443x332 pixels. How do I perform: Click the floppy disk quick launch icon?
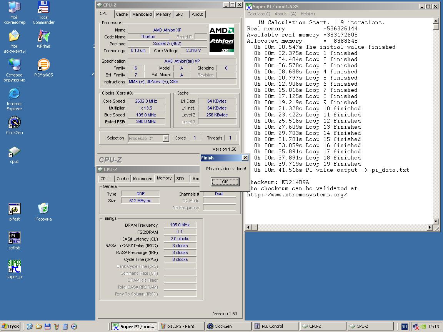pos(47,326)
